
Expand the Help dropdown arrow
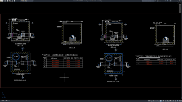(172, 1)
